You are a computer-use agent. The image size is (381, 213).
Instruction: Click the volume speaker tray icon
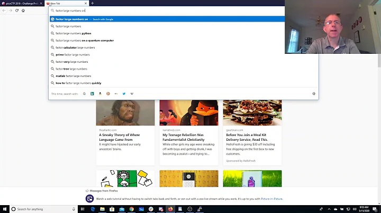tap(355, 209)
